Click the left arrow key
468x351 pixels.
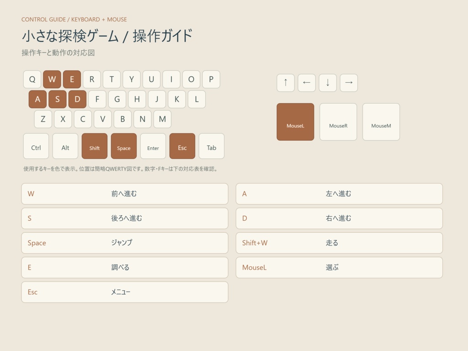(x=307, y=83)
